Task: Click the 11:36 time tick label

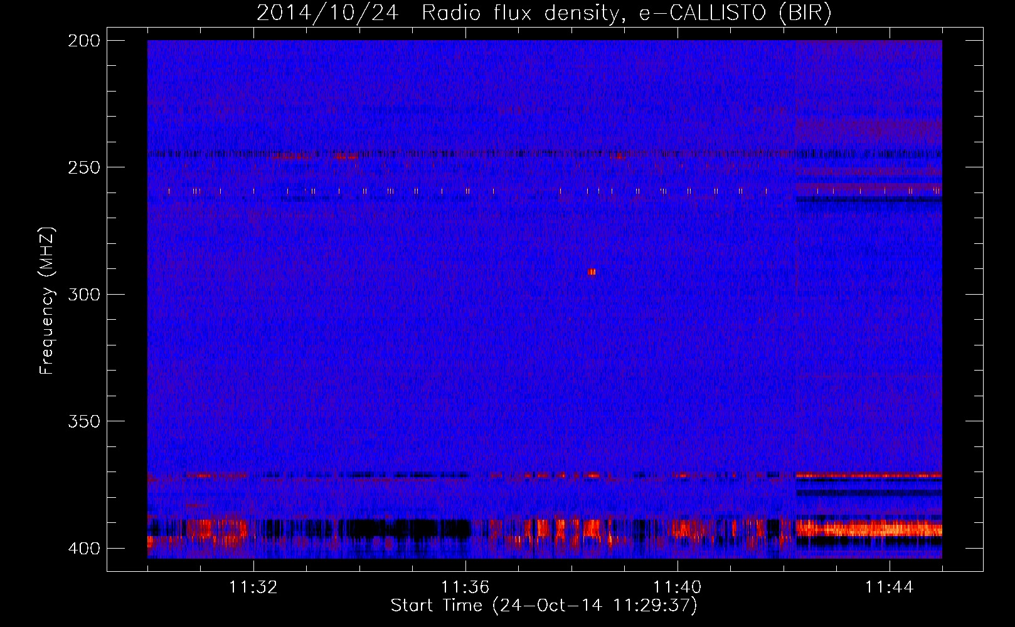Action: pyautogui.click(x=465, y=587)
